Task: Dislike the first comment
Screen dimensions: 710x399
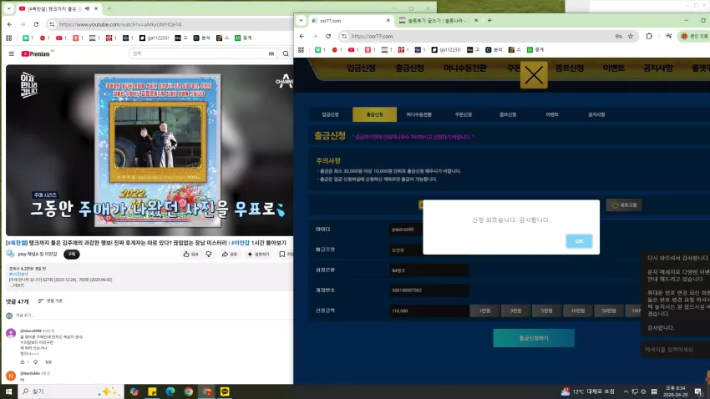Action: [x=36, y=362]
